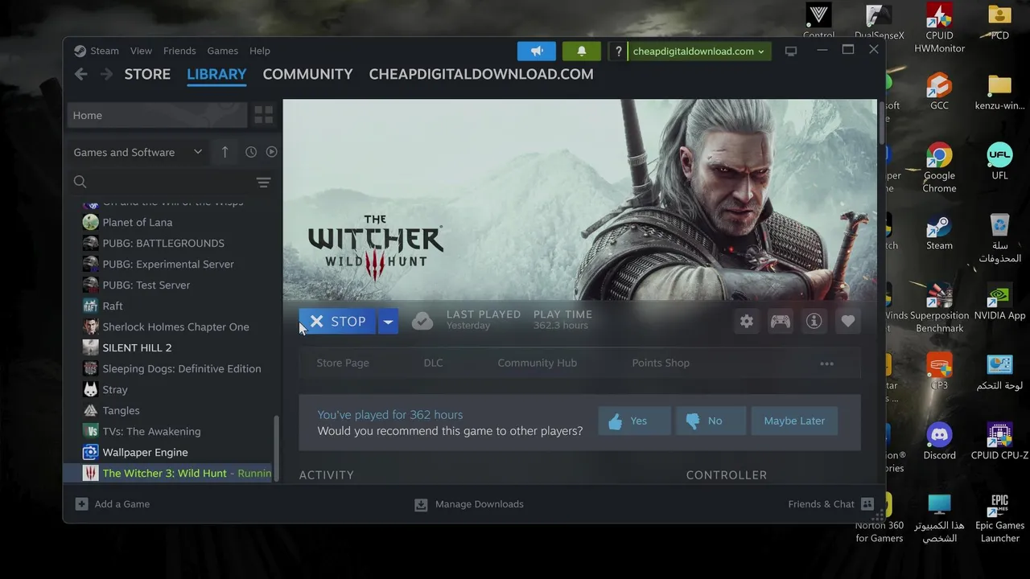Enter Big Picture mode monitor icon
The height and width of the screenshot is (579, 1030).
point(791,51)
